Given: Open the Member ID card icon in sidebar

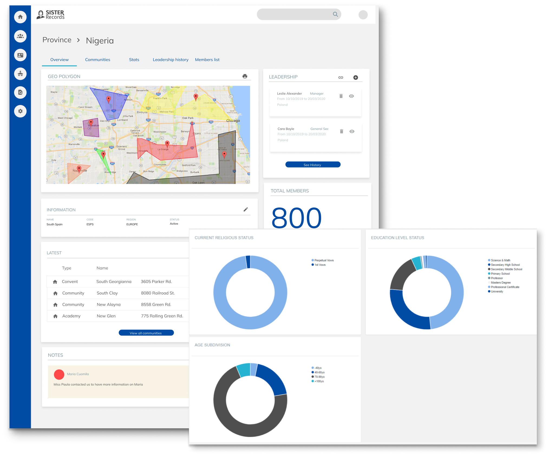Looking at the screenshot, I should point(20,55).
